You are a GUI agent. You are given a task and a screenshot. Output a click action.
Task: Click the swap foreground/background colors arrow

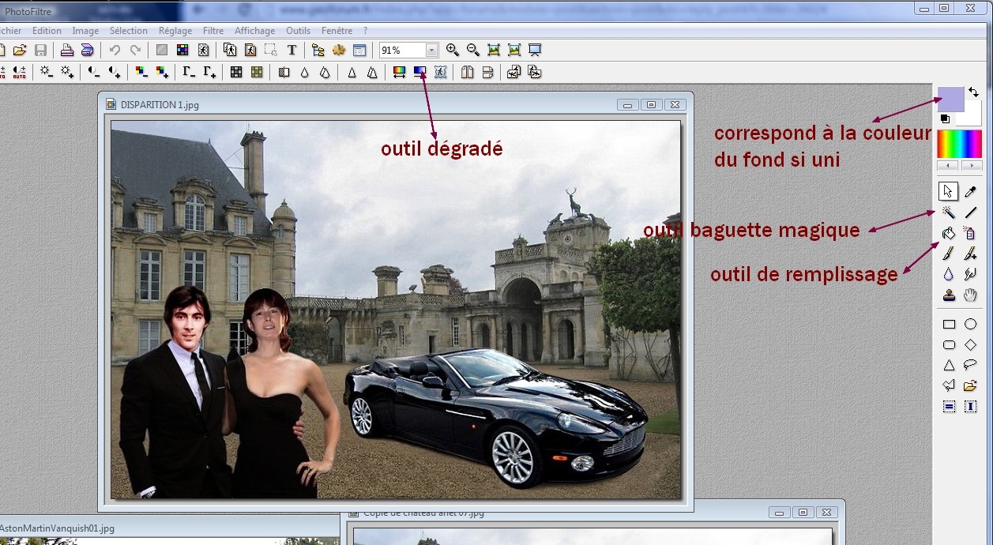coord(973,92)
